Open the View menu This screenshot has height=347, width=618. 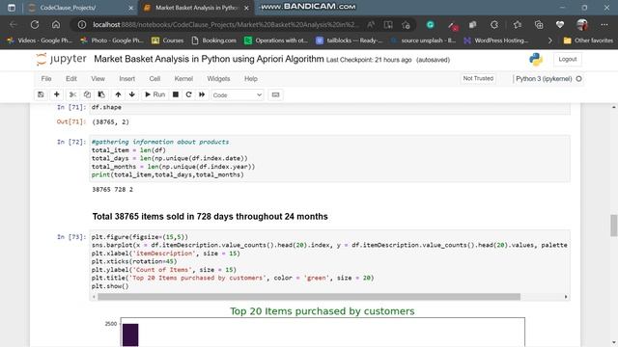98,79
